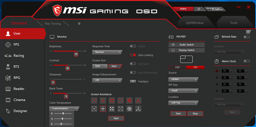Pick the red four-dot diagonal crosshair

tap(120, 101)
